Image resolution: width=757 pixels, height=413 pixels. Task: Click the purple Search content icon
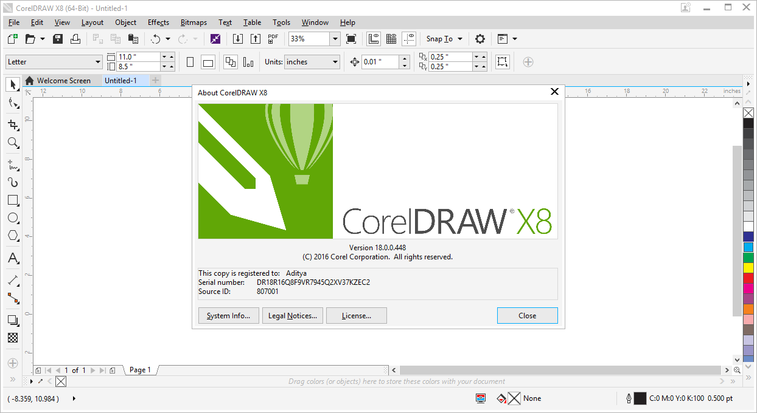point(215,39)
